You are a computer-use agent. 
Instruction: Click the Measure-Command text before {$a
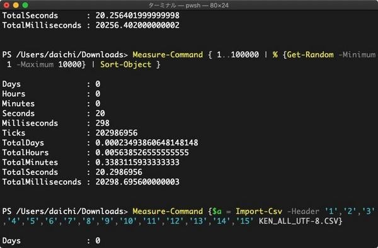pyautogui.click(x=168, y=211)
